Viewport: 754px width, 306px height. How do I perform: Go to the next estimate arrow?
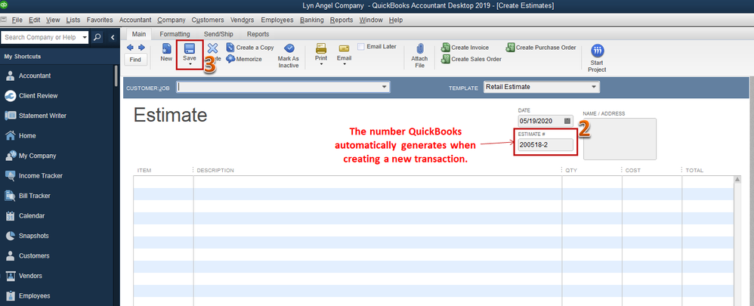[141, 48]
